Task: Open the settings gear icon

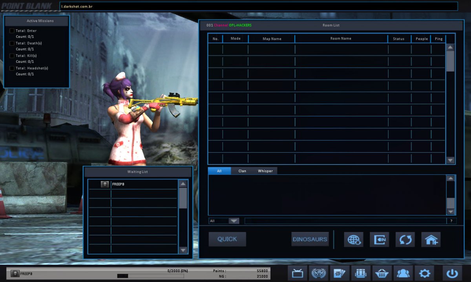Action: (425, 273)
